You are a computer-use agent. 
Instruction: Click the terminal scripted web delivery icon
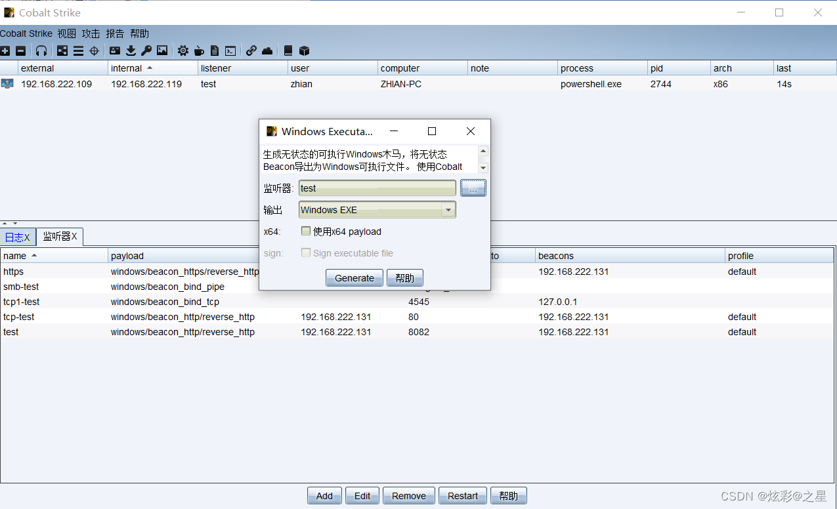point(230,51)
